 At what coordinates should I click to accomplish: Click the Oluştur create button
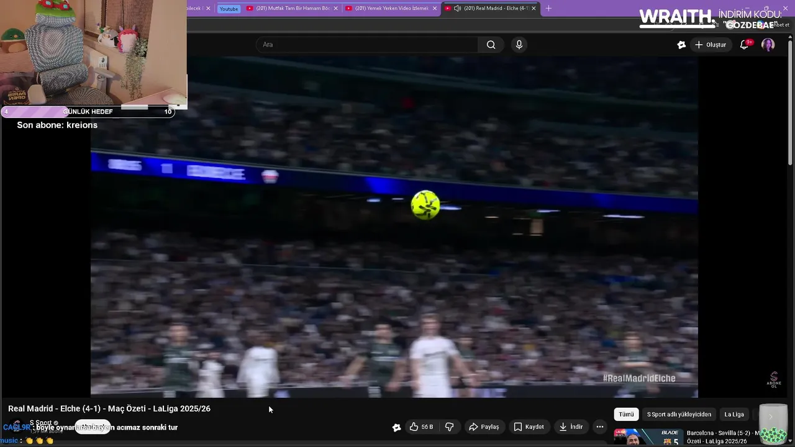[x=710, y=45]
